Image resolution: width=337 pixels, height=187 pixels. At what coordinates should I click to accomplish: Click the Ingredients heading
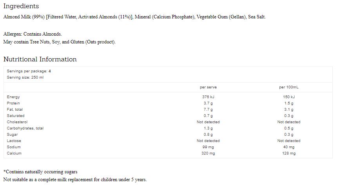tap(21, 6)
